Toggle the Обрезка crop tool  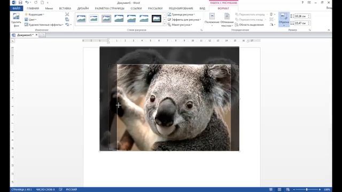[x=284, y=20]
